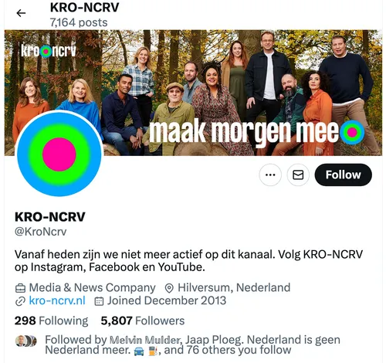Open the three-dot more options menu
The height and width of the screenshot is (363, 386).
270,175
